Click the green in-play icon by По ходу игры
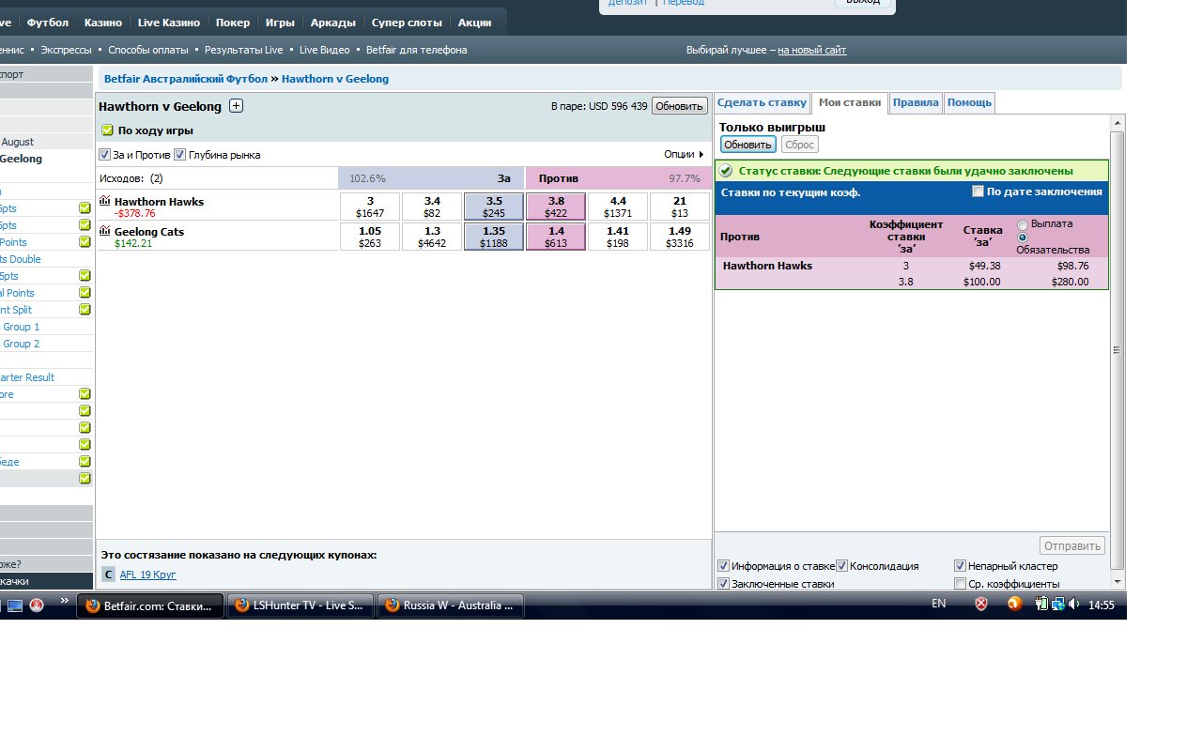Screen dimensions: 1202x751 coord(107,130)
